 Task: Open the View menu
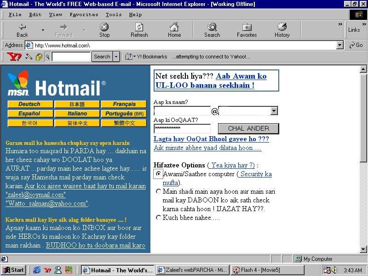coord(55,15)
